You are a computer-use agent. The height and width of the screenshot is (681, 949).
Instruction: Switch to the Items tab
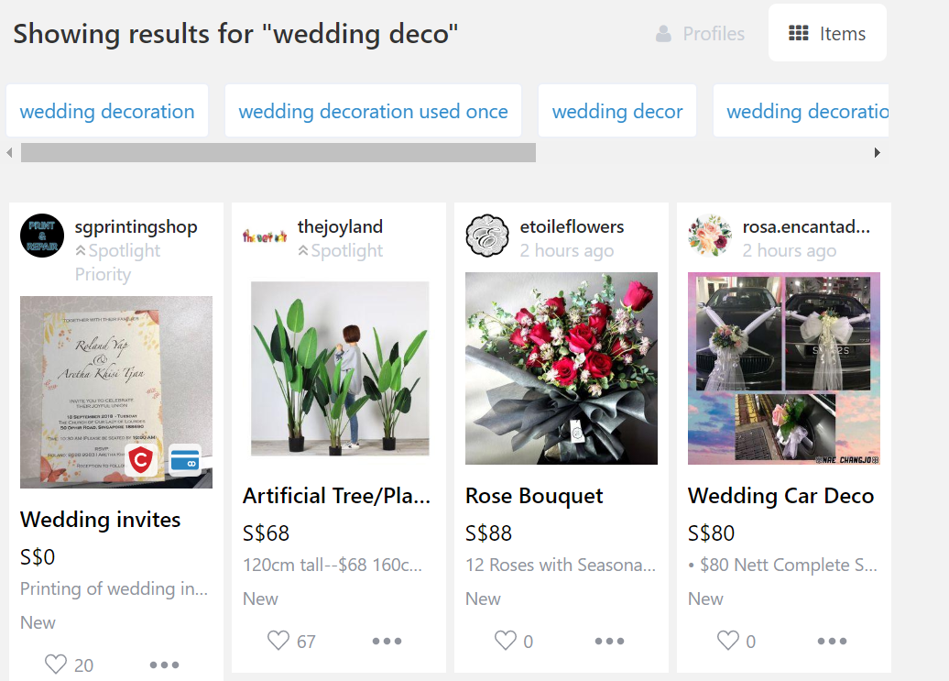[827, 34]
